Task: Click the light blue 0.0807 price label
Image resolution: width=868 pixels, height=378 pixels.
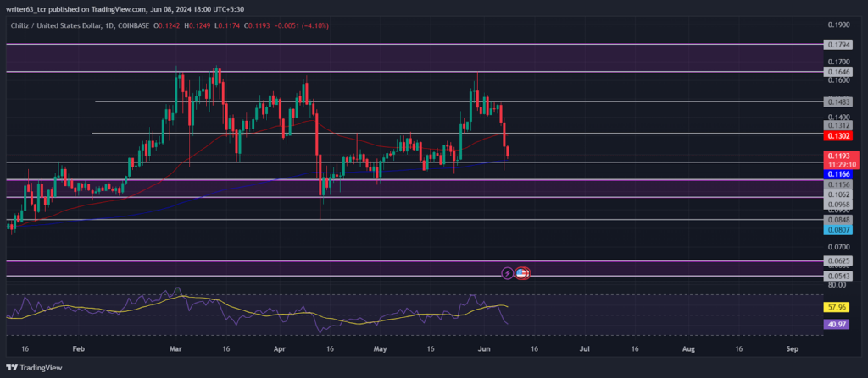Action: [x=837, y=229]
